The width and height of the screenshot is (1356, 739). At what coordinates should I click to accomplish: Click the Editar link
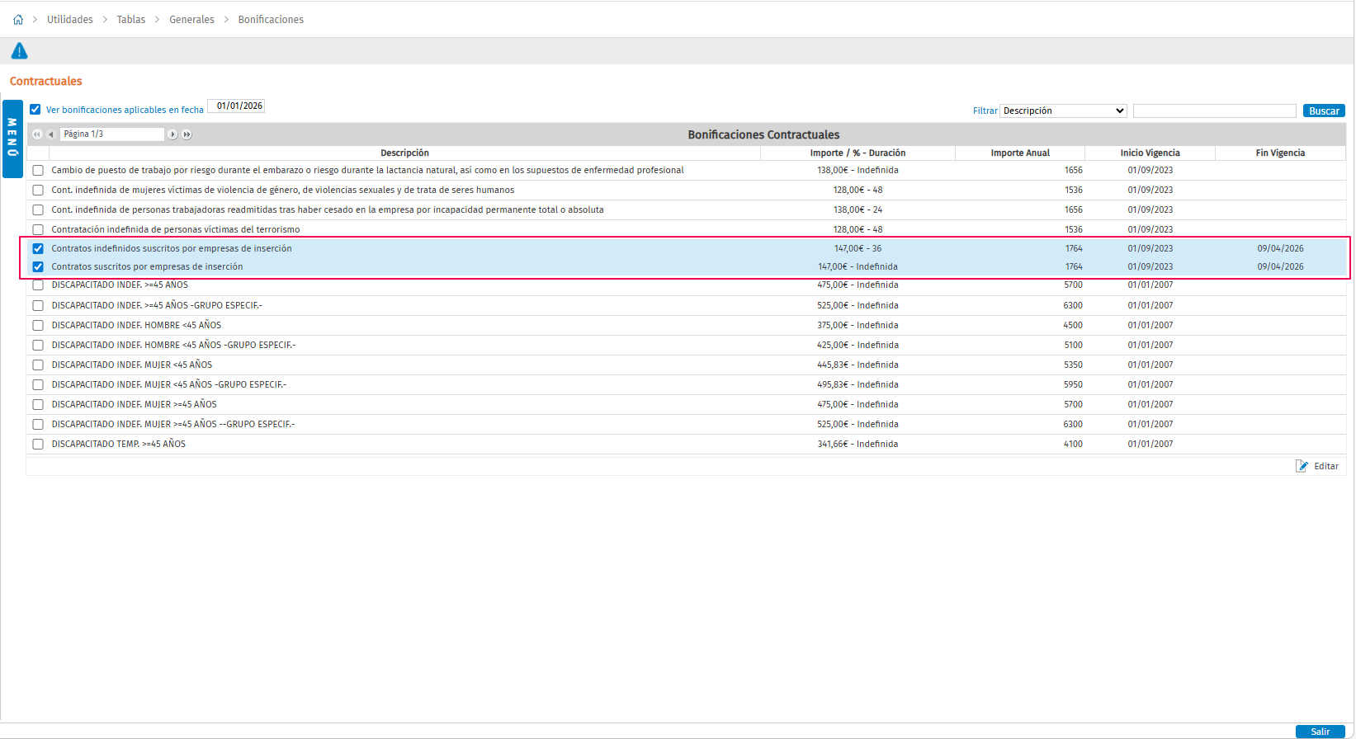[x=1326, y=466]
